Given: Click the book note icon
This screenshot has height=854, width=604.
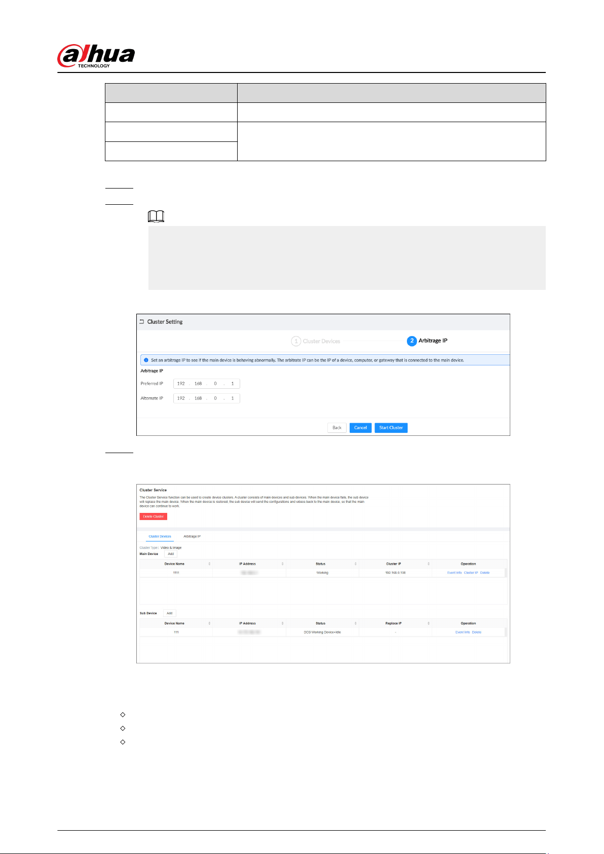Looking at the screenshot, I should point(156,217).
